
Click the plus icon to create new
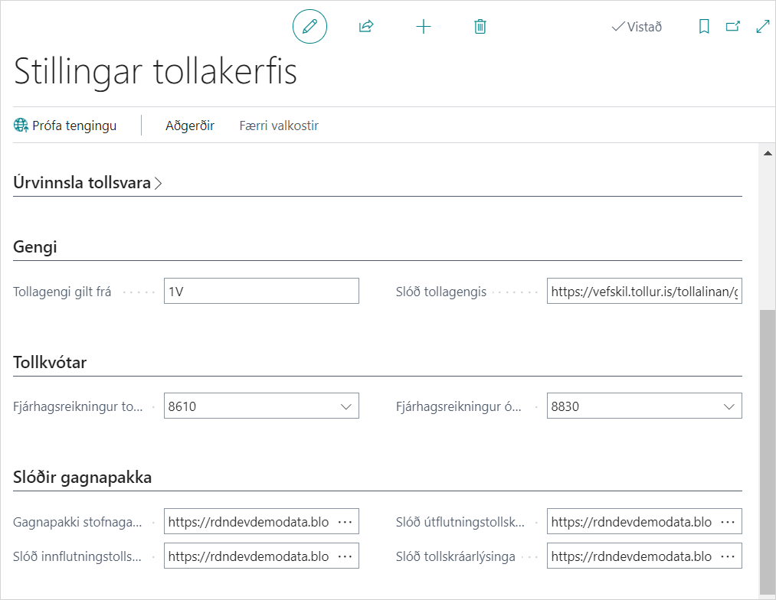(424, 27)
